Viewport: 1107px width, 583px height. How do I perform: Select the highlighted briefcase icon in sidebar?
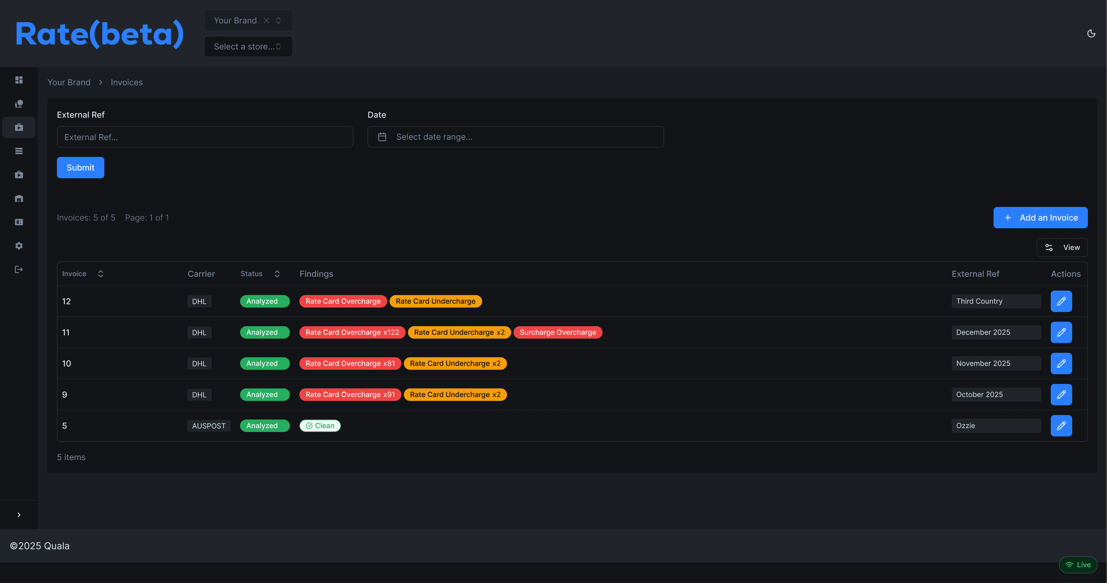19,127
